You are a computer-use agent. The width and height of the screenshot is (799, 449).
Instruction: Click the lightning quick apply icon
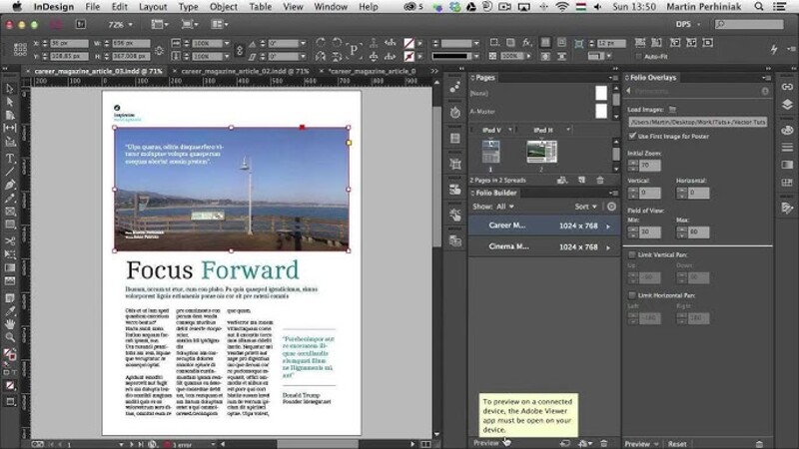click(x=774, y=49)
